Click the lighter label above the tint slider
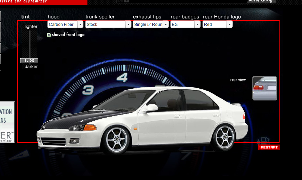The image size is (302, 180). pos(31,27)
